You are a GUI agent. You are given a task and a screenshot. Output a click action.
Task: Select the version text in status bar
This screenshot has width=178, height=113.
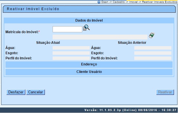130,110
